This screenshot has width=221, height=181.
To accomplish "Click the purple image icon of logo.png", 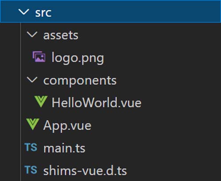I will click(39, 57).
